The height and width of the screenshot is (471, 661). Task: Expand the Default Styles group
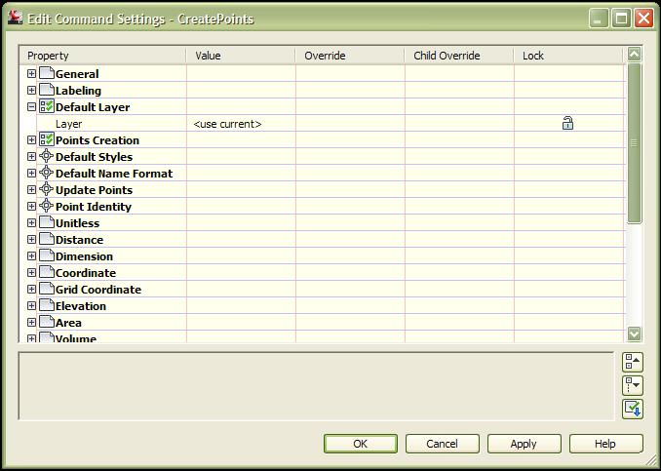31,157
